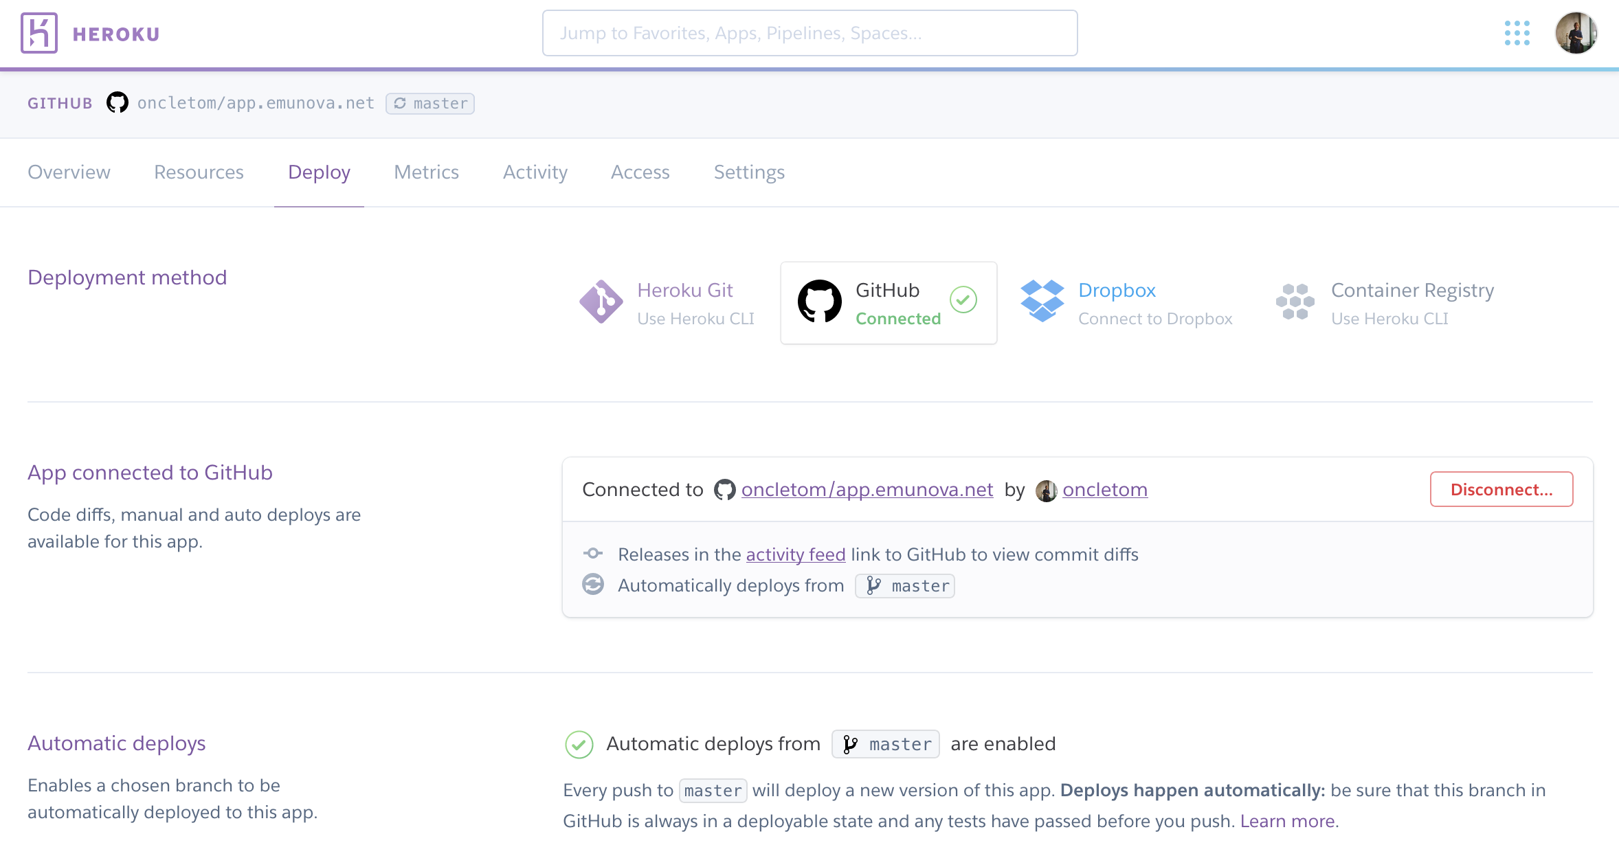This screenshot has width=1619, height=856.
Task: Click the Jump to Favorites search field
Action: click(x=809, y=32)
